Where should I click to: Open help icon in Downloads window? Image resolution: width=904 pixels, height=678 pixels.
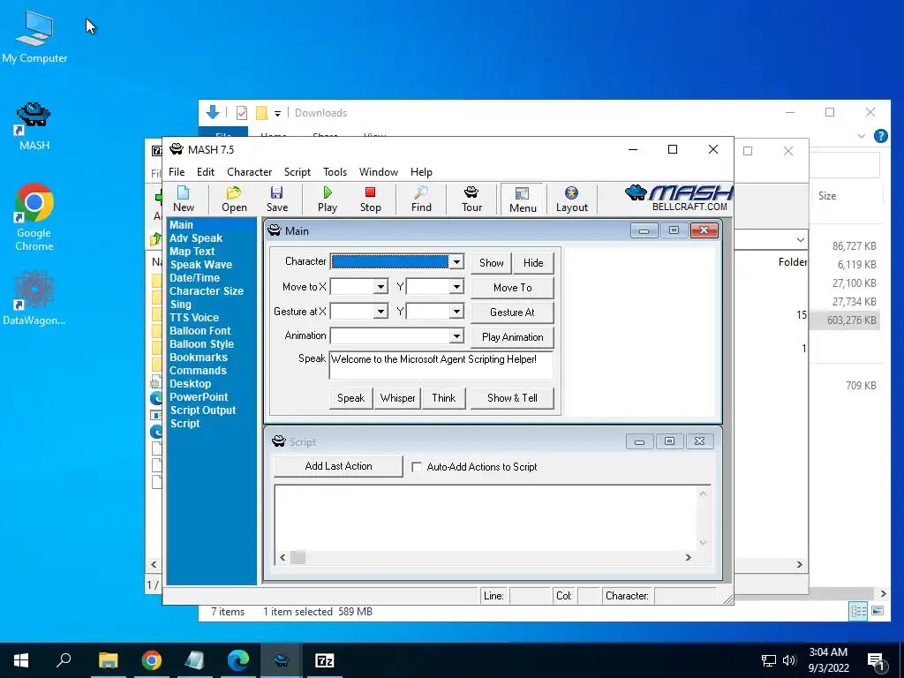click(x=880, y=136)
